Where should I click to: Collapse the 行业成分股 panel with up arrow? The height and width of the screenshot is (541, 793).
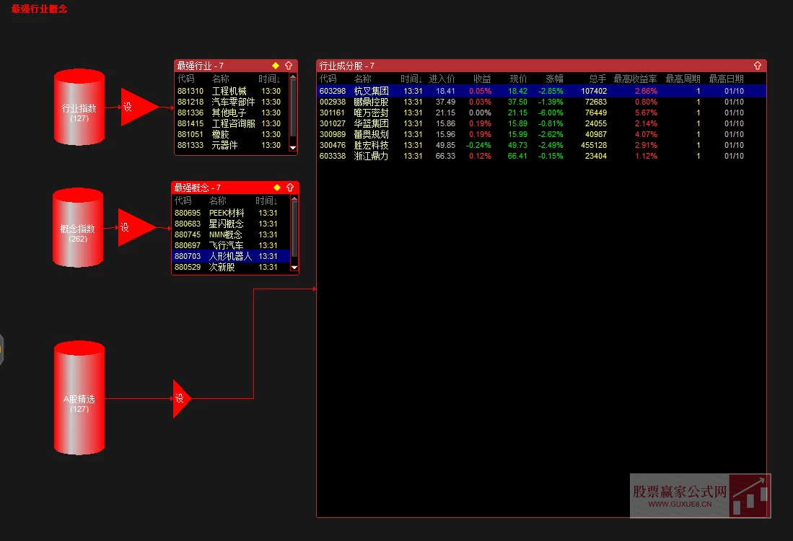point(758,66)
